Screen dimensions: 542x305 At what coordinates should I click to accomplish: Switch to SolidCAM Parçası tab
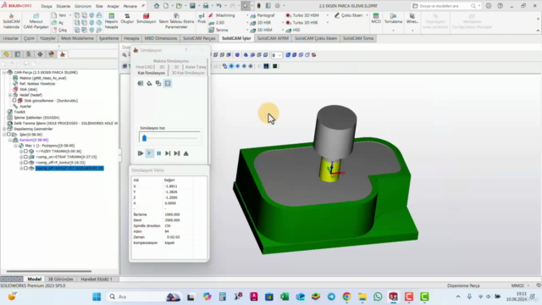199,38
